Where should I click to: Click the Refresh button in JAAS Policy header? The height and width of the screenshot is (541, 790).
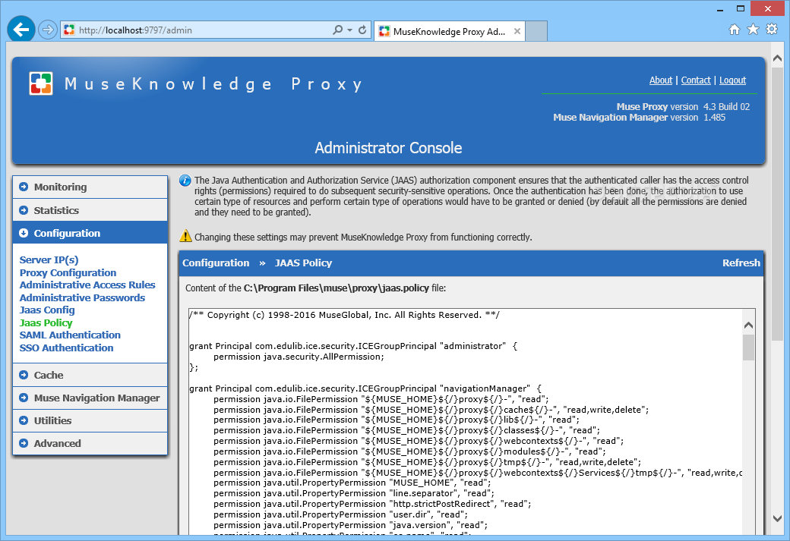click(x=741, y=263)
